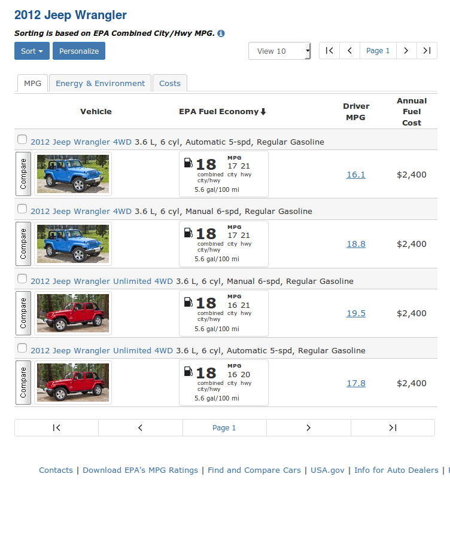The height and width of the screenshot is (535, 450).
Task: Click the Annual Fuel Cost column header
Action: 412,112
